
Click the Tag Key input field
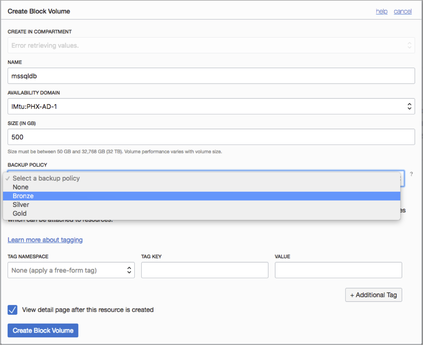click(x=205, y=270)
